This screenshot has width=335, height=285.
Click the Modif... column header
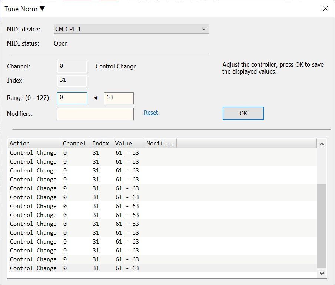click(161, 143)
